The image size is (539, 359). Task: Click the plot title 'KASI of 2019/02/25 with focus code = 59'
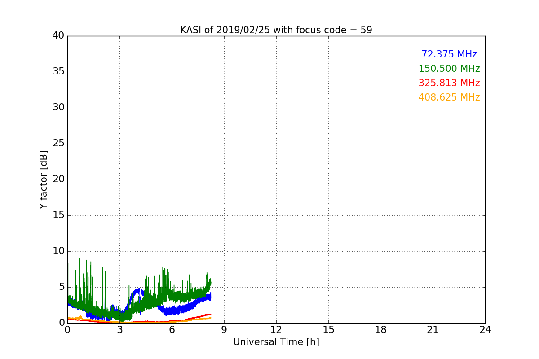(276, 30)
